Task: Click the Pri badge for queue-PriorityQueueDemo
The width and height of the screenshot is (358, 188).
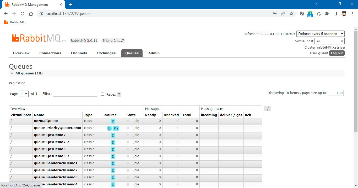Action: coord(116,128)
